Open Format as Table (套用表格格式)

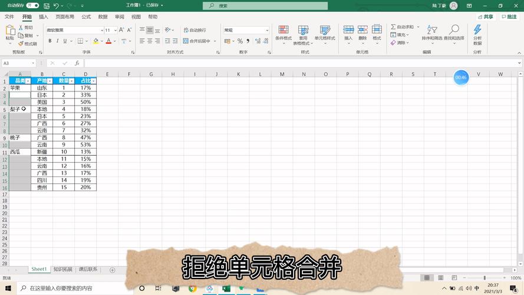(x=303, y=35)
